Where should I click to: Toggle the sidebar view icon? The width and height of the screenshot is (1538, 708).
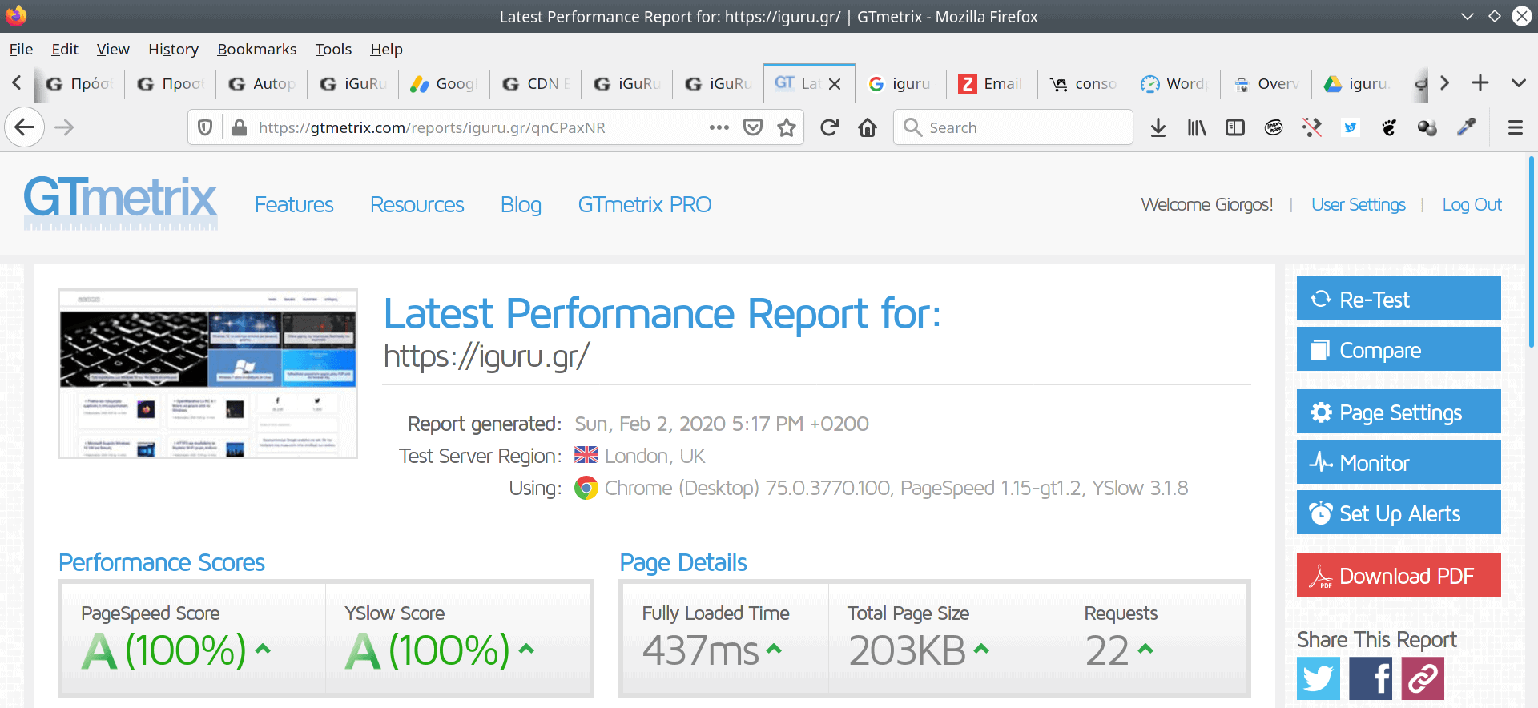pyautogui.click(x=1235, y=127)
